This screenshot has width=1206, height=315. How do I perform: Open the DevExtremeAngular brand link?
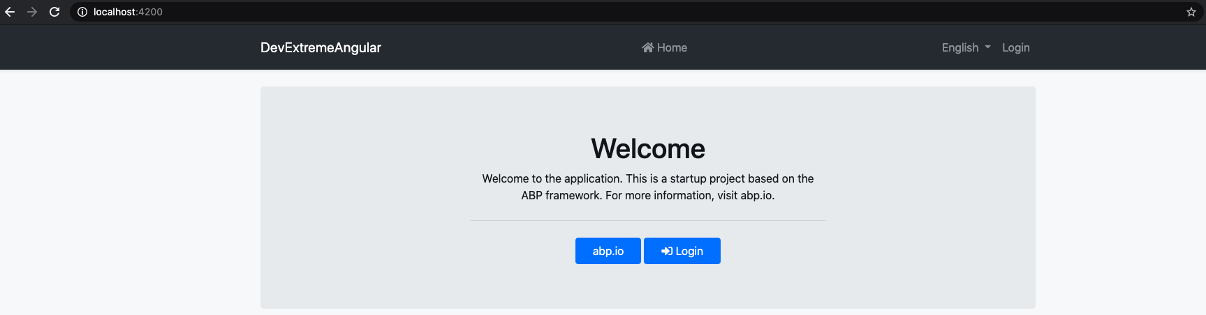(x=321, y=47)
